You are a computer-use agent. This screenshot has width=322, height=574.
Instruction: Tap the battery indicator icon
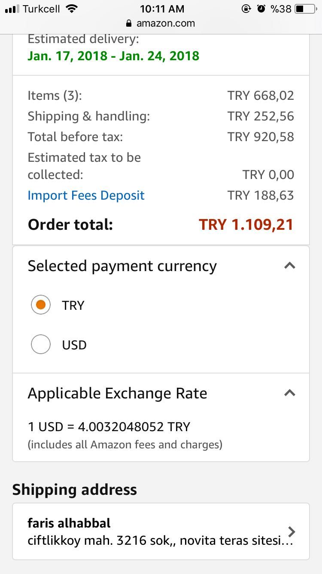coord(305,9)
